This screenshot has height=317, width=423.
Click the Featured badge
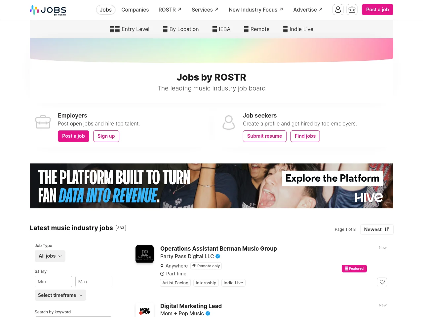coord(354,268)
